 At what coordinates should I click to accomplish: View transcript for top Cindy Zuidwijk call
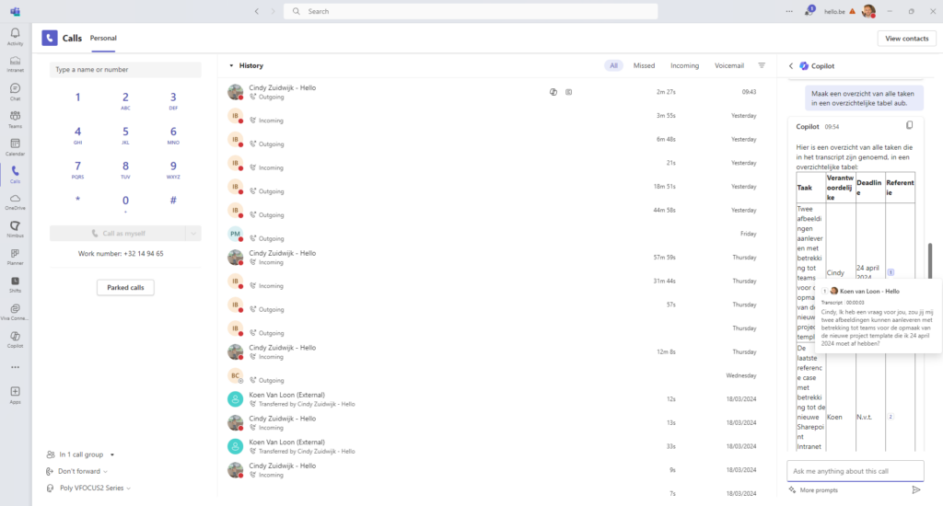(x=569, y=92)
